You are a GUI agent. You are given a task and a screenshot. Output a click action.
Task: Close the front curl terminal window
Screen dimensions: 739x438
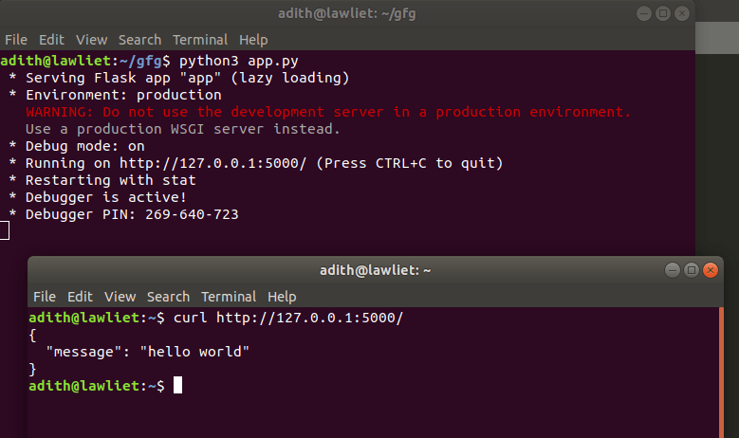click(x=711, y=270)
